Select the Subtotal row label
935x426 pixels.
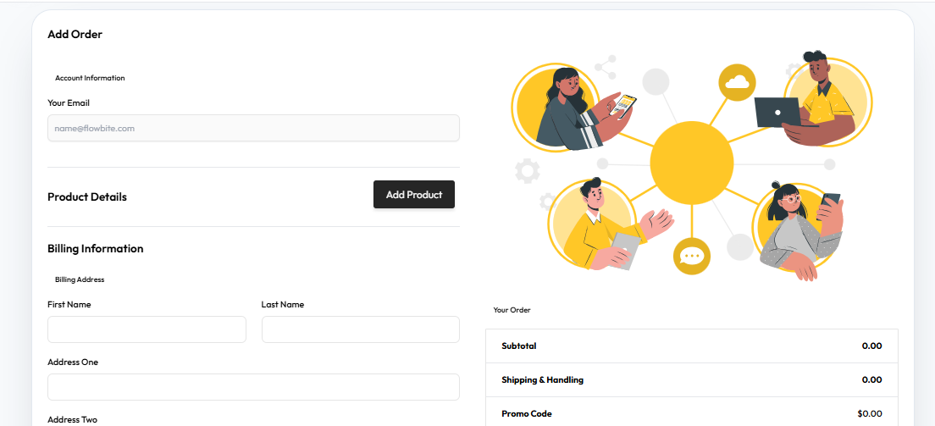tap(519, 346)
